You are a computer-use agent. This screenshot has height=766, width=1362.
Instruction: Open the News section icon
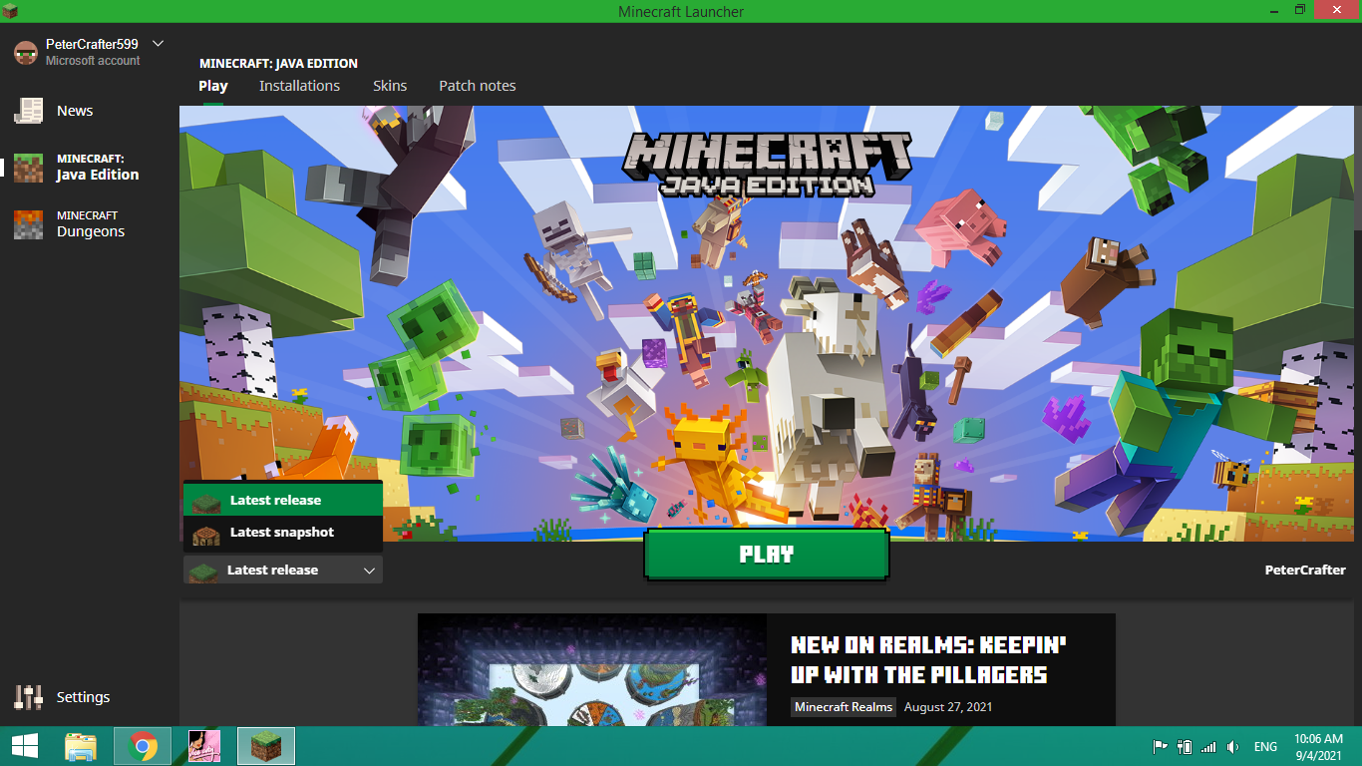[28, 111]
